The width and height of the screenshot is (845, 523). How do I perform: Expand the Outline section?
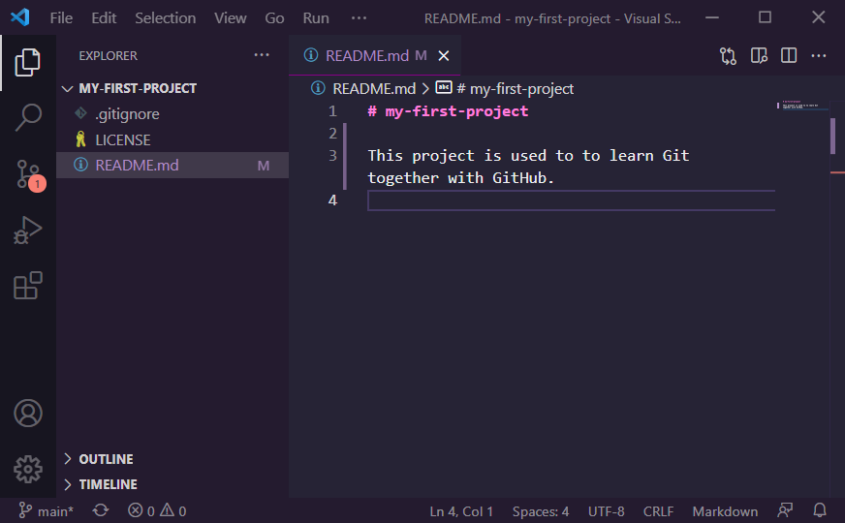click(106, 459)
